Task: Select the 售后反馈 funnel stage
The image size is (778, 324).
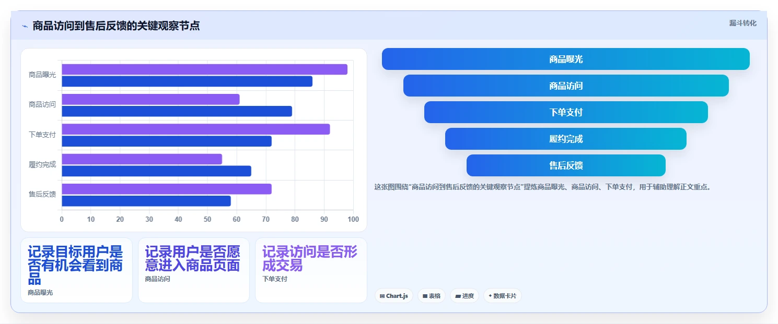Action: (566, 165)
